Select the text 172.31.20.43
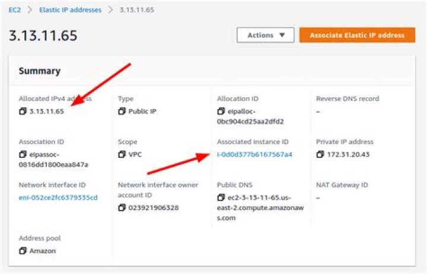The width and height of the screenshot is (427, 274). 348,154
